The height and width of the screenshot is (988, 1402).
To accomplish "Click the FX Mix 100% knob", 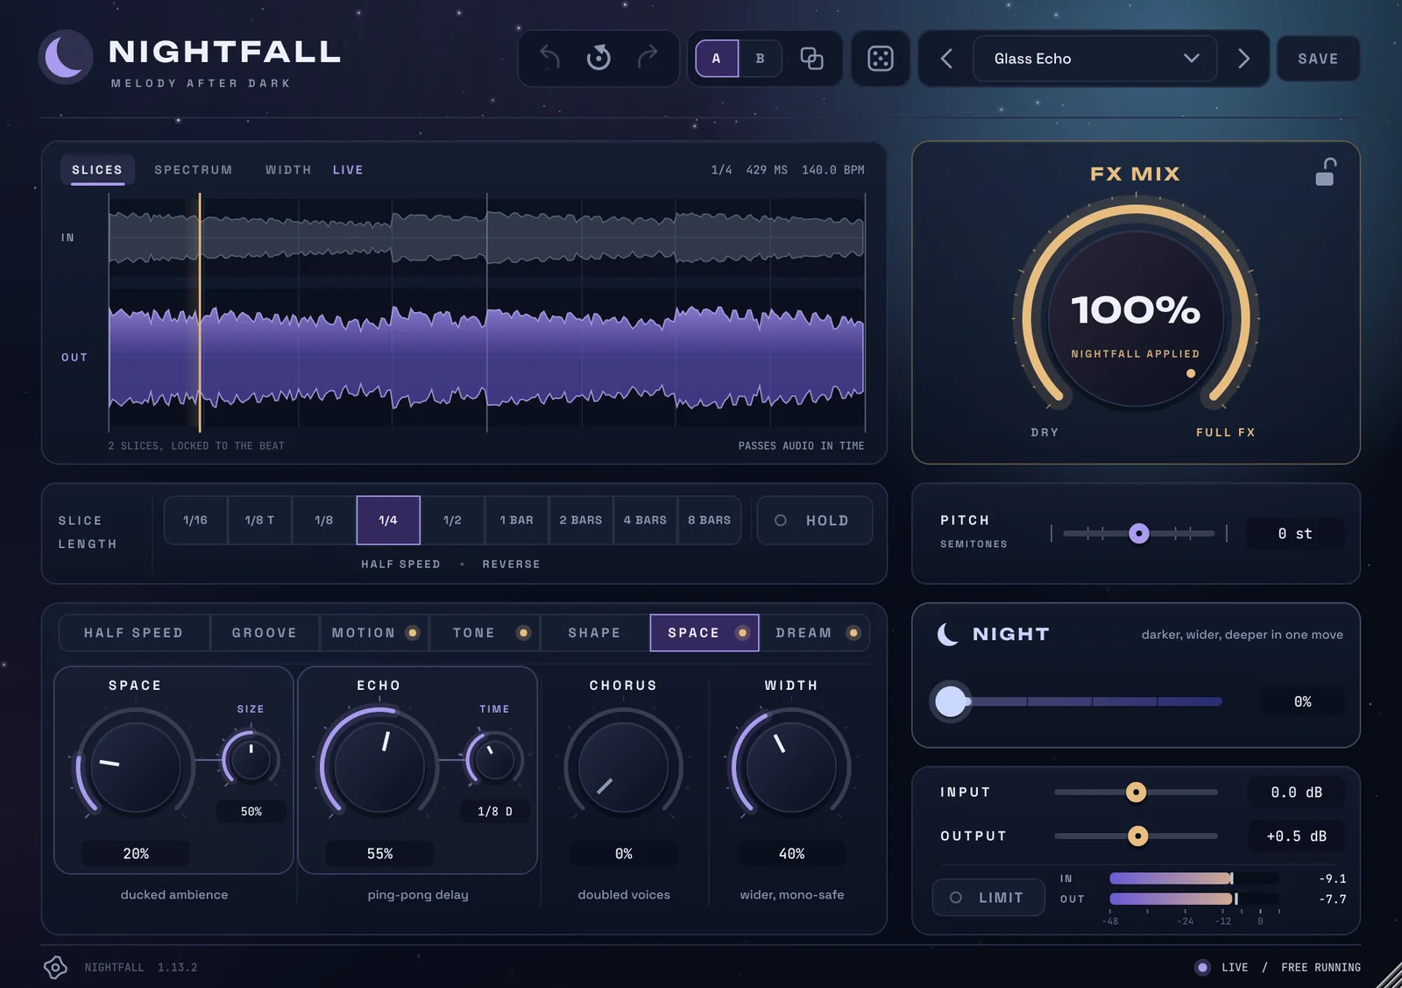I will pos(1136,318).
